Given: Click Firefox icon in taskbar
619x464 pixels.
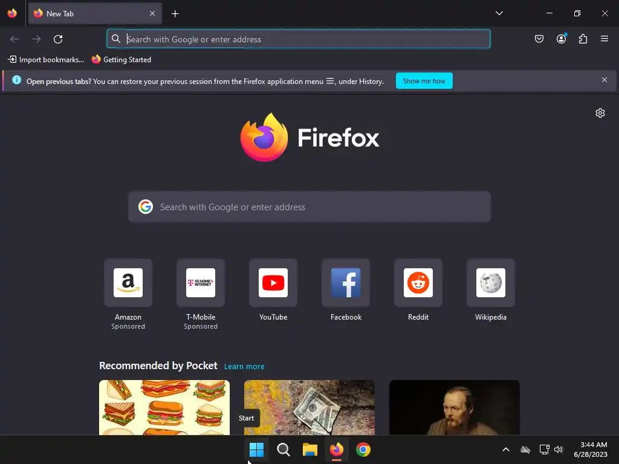Looking at the screenshot, I should click(336, 449).
